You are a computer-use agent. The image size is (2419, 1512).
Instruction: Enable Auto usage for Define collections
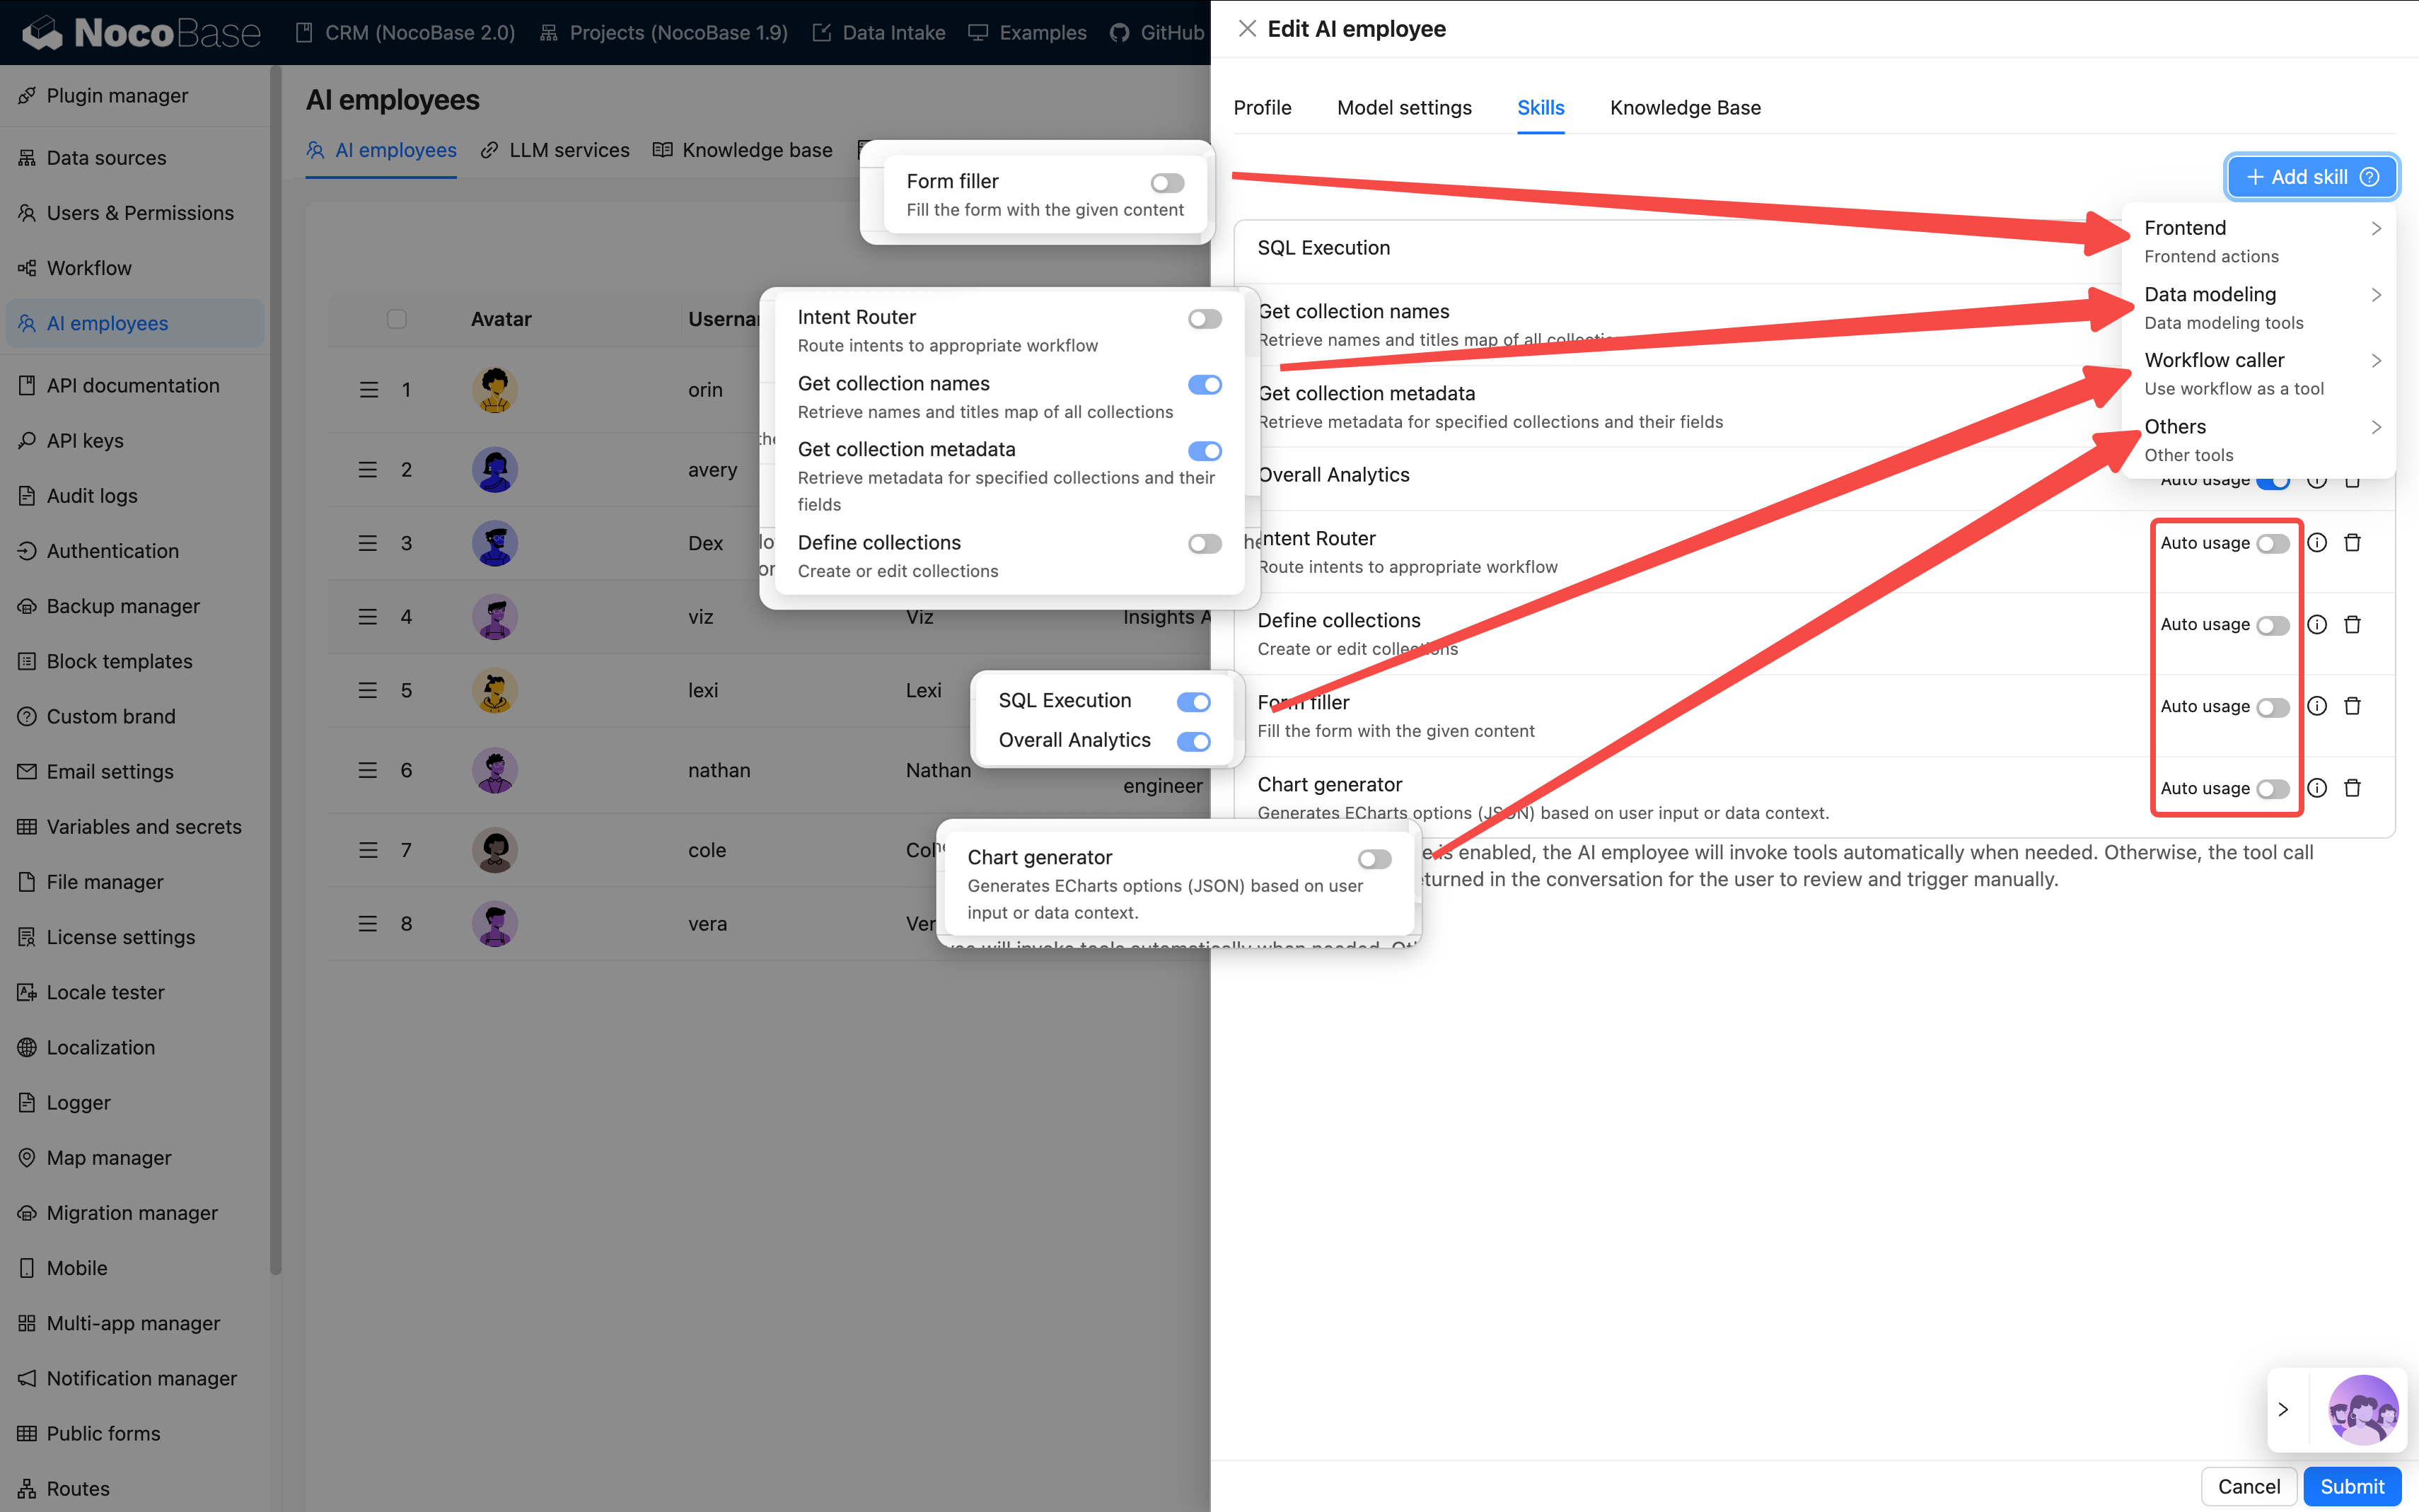(x=2274, y=624)
